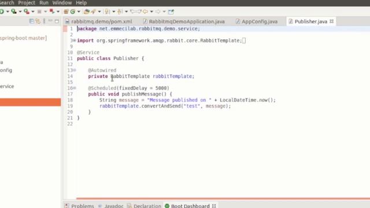Viewport: 370px width, 208px height.
Task: Open the Coverage dropdown arrow
Action: click(20, 12)
